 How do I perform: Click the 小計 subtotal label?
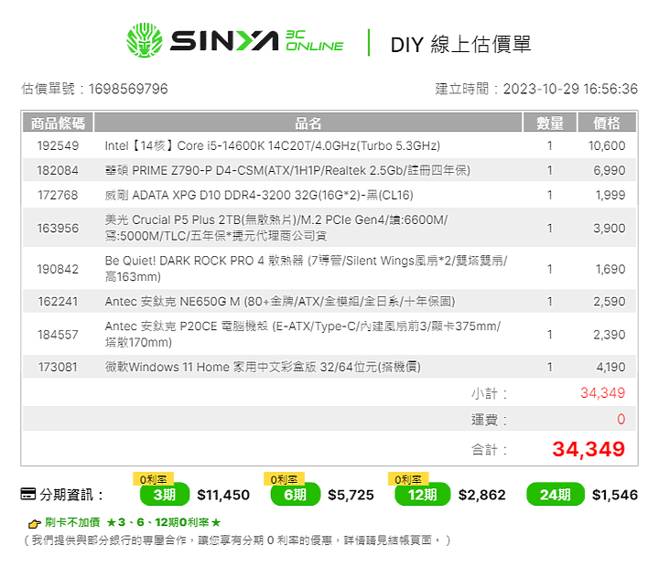click(489, 393)
